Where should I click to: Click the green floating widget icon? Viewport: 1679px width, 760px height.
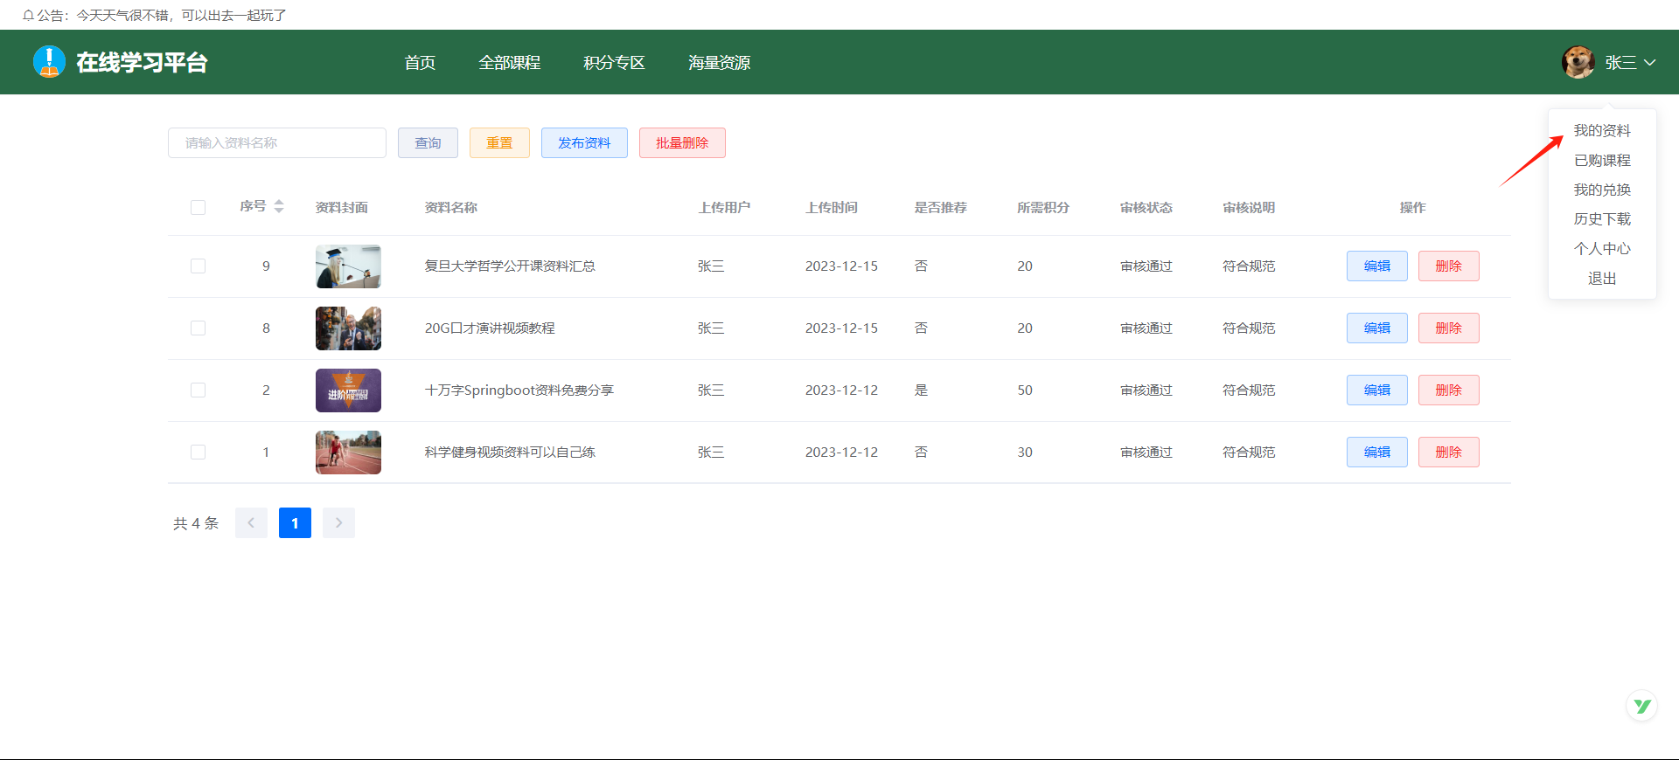(1641, 706)
